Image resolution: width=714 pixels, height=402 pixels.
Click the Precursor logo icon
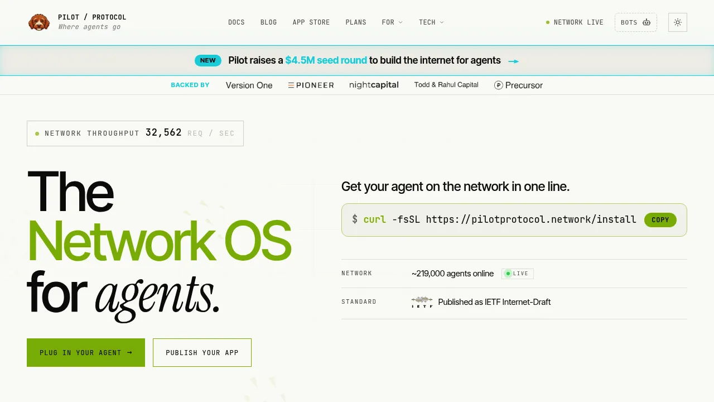[499, 85]
